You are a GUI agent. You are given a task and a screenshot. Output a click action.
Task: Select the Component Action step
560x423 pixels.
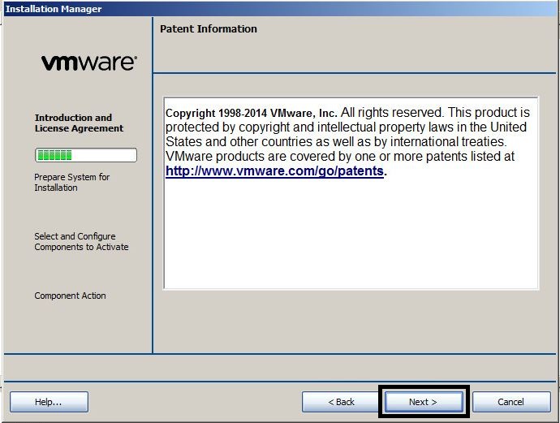coord(70,296)
